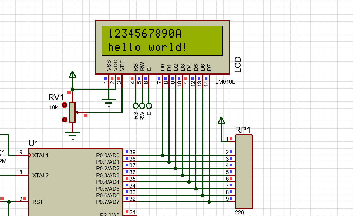Click the U1 reference label
This screenshot has width=353, height=216.
coord(34,144)
